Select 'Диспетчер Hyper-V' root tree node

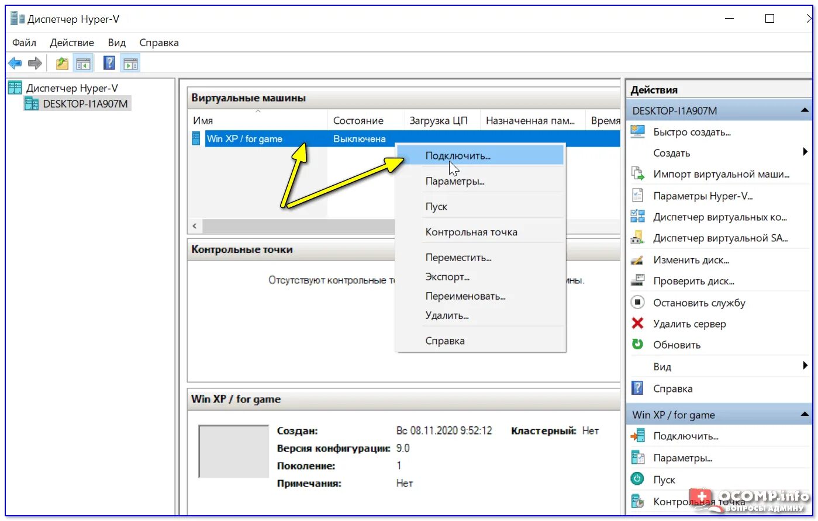click(x=71, y=88)
